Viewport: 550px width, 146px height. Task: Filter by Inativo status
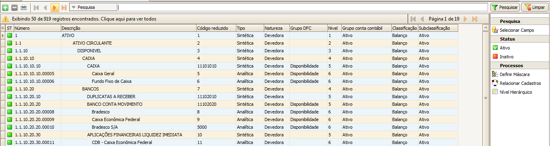click(502, 57)
